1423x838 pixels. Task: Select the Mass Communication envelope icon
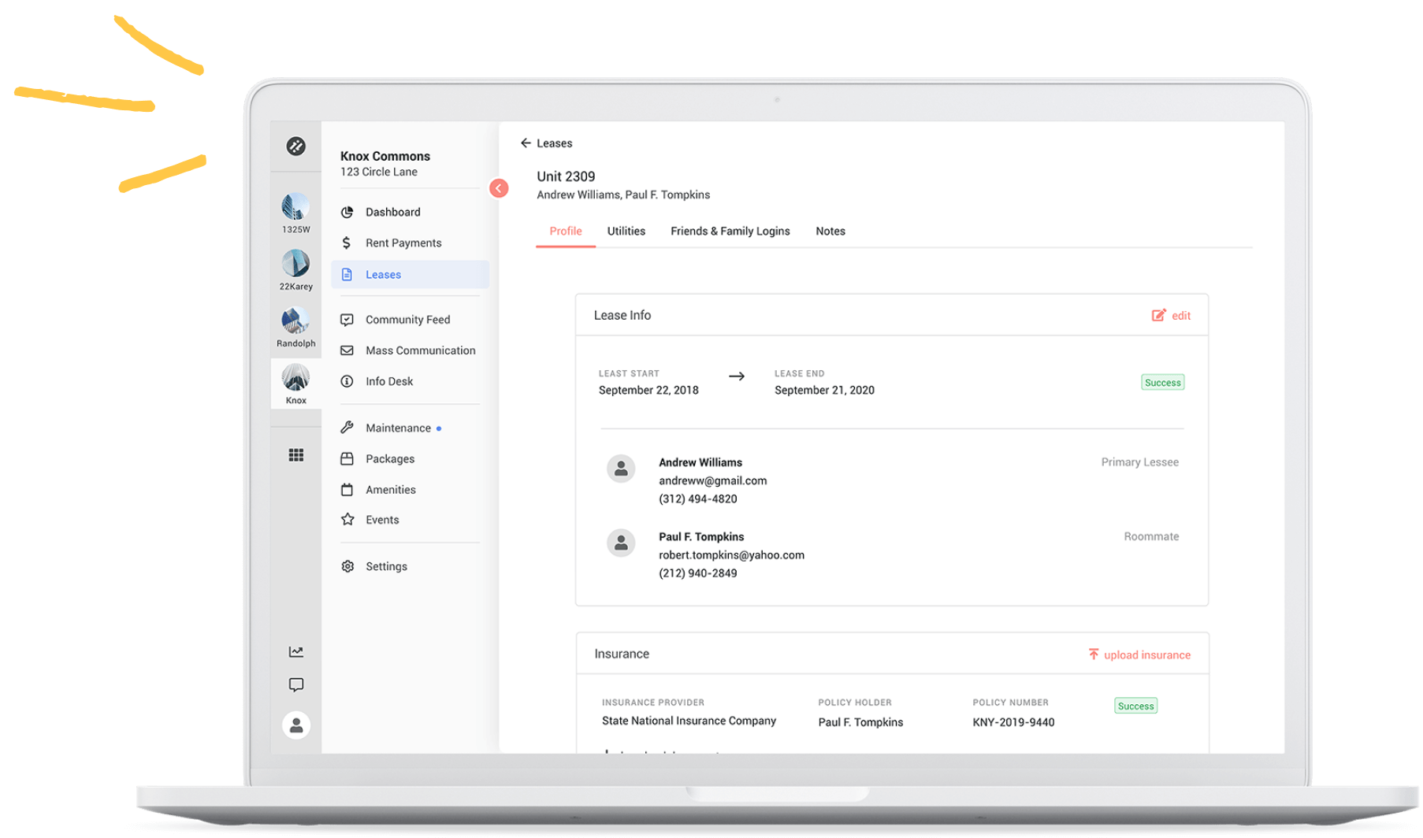pyautogui.click(x=347, y=350)
